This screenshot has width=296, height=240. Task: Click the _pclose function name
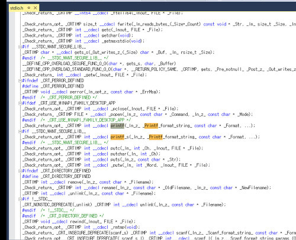coord(118,109)
